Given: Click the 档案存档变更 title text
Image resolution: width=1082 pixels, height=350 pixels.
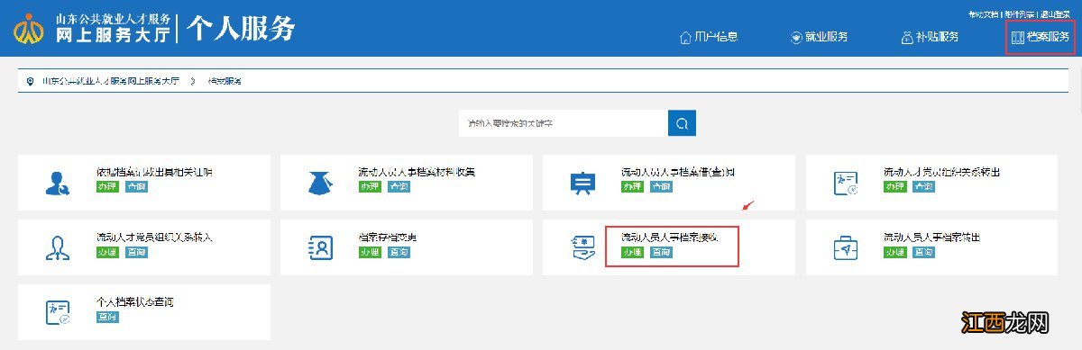Looking at the screenshot, I should click(x=388, y=237).
